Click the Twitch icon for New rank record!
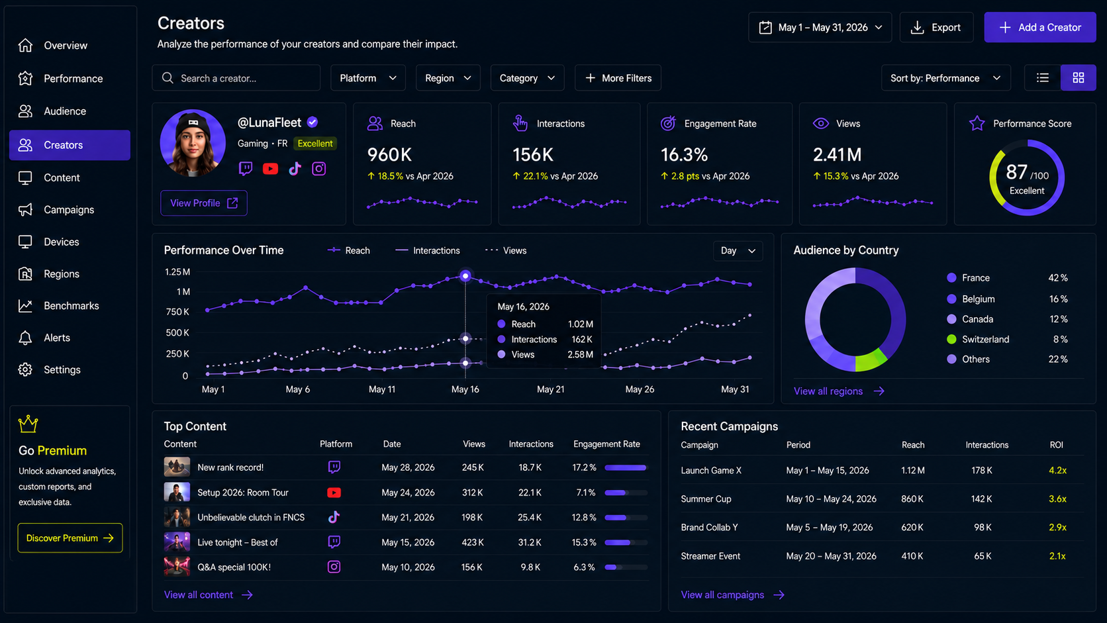The height and width of the screenshot is (623, 1107). (334, 467)
